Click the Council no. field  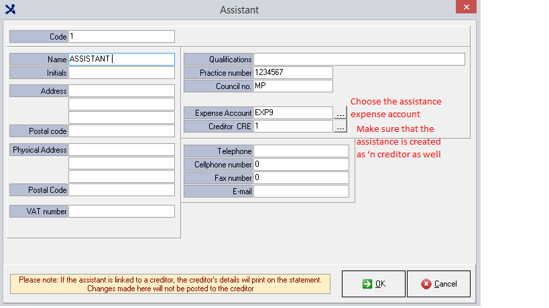[x=293, y=86]
